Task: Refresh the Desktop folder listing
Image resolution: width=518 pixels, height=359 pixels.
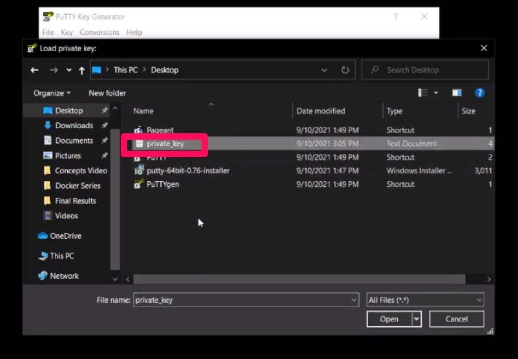Action: click(x=345, y=70)
